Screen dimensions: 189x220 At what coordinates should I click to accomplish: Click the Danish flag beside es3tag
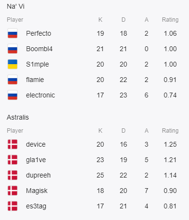13,206
